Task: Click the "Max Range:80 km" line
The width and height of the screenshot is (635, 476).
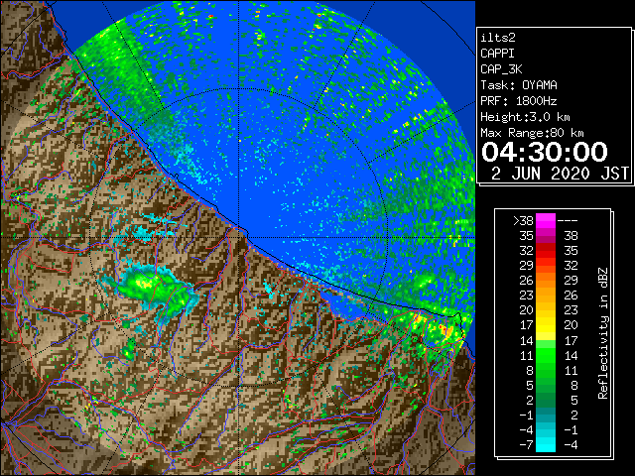Action: [x=532, y=133]
